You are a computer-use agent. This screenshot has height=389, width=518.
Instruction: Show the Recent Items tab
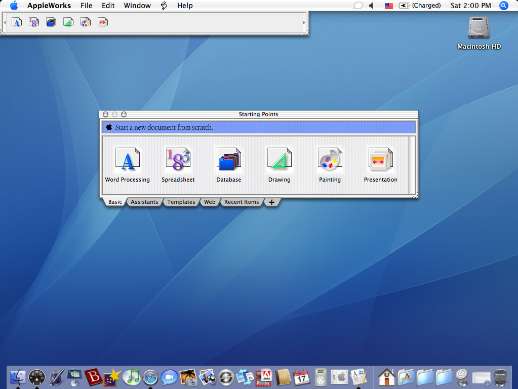pos(242,202)
